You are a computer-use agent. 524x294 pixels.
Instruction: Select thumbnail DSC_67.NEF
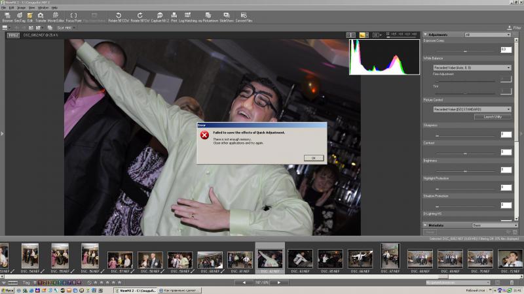(390, 255)
